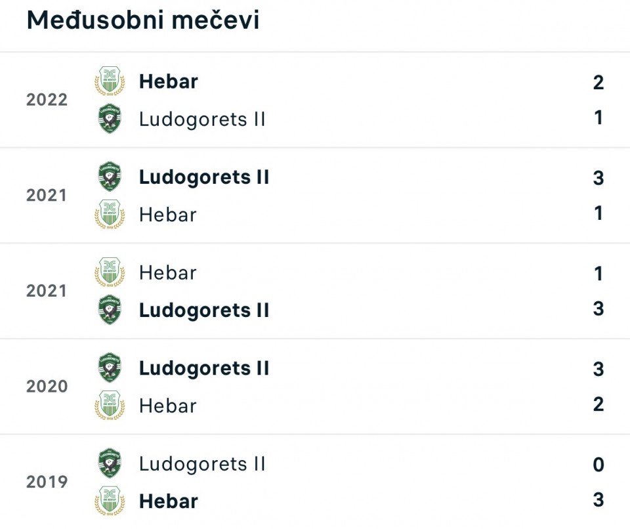Click Ludogorets II crest in 2022 match
This screenshot has height=529, width=630.
(109, 119)
